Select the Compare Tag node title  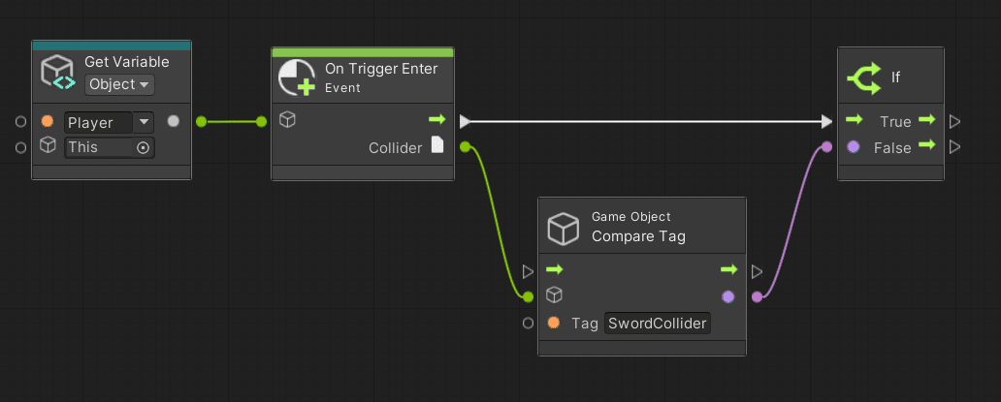[x=638, y=236]
